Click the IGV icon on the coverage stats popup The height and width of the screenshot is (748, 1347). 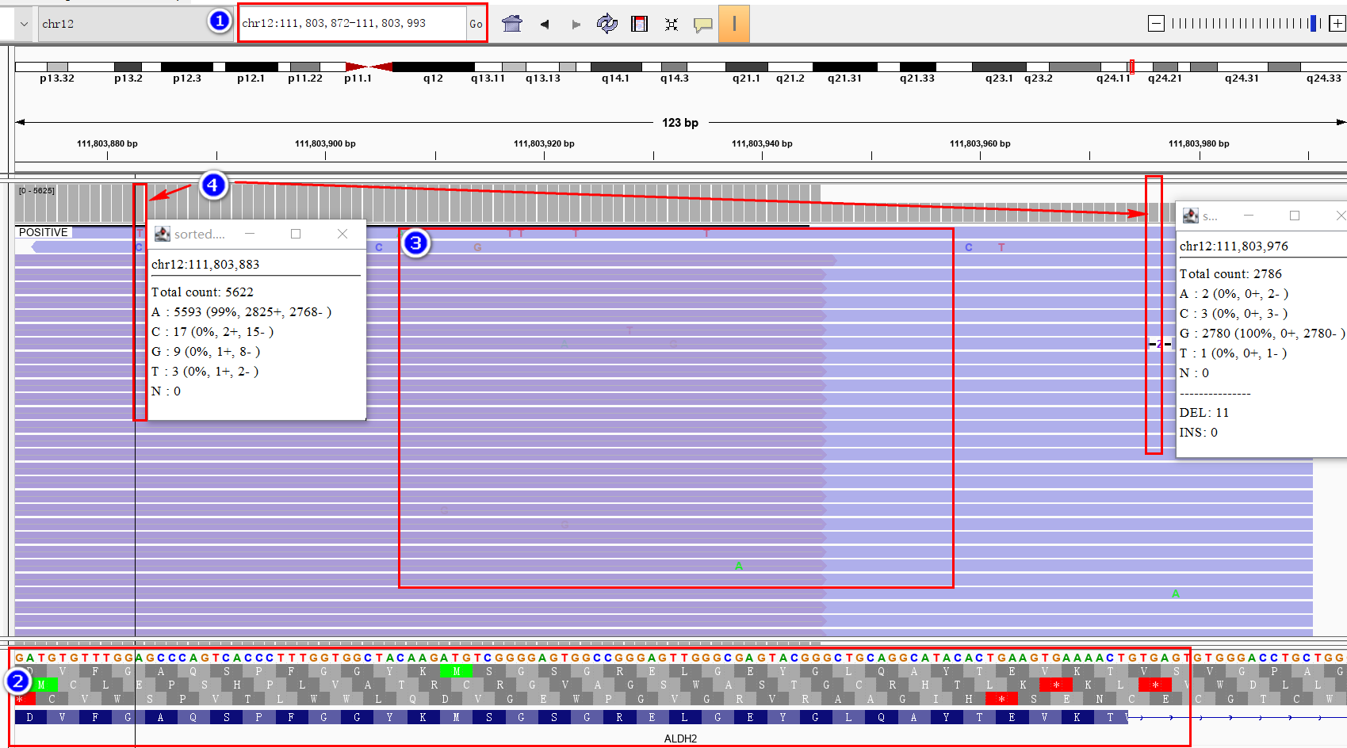pyautogui.click(x=1190, y=215)
